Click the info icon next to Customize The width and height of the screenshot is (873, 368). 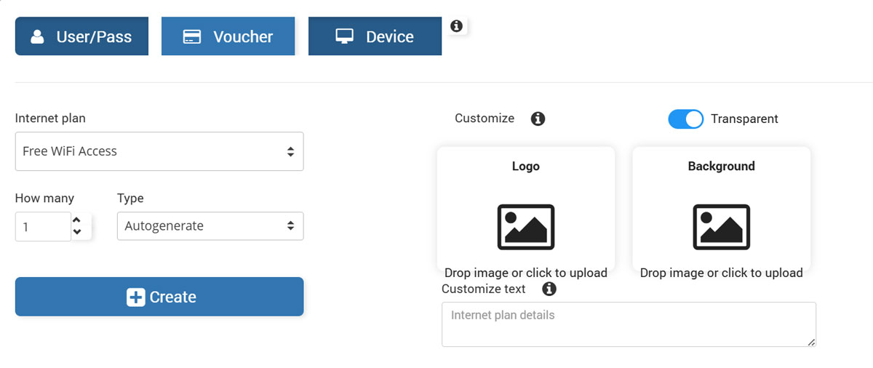(538, 119)
